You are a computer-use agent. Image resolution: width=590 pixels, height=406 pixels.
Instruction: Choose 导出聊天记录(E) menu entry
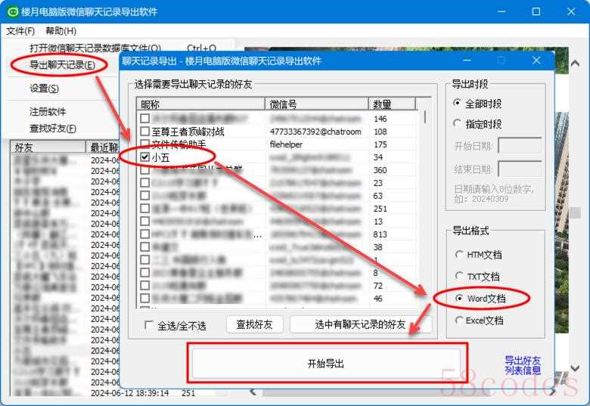click(62, 65)
